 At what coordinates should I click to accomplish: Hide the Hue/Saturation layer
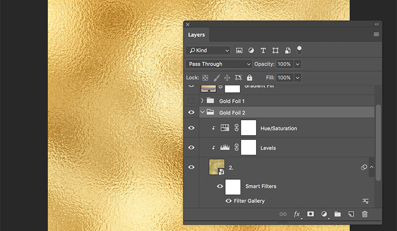[x=192, y=128]
